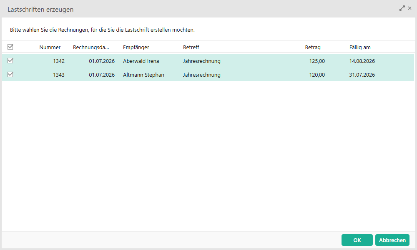Click recipient Aberwald Irena

[x=141, y=61]
